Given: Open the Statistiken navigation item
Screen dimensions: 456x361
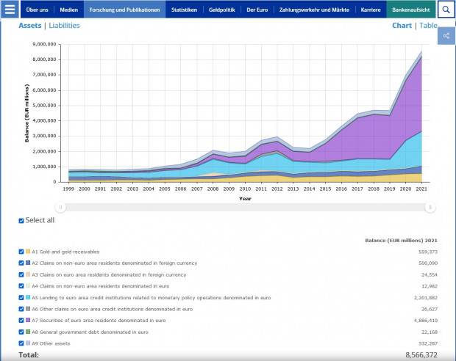Looking at the screenshot, I should click(184, 10).
